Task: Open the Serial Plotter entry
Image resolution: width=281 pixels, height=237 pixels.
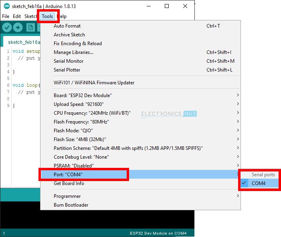Action: 140,70
